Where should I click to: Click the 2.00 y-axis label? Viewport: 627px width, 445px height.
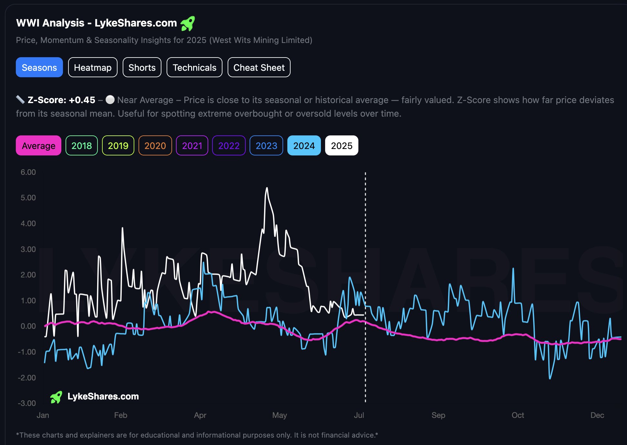pos(28,275)
